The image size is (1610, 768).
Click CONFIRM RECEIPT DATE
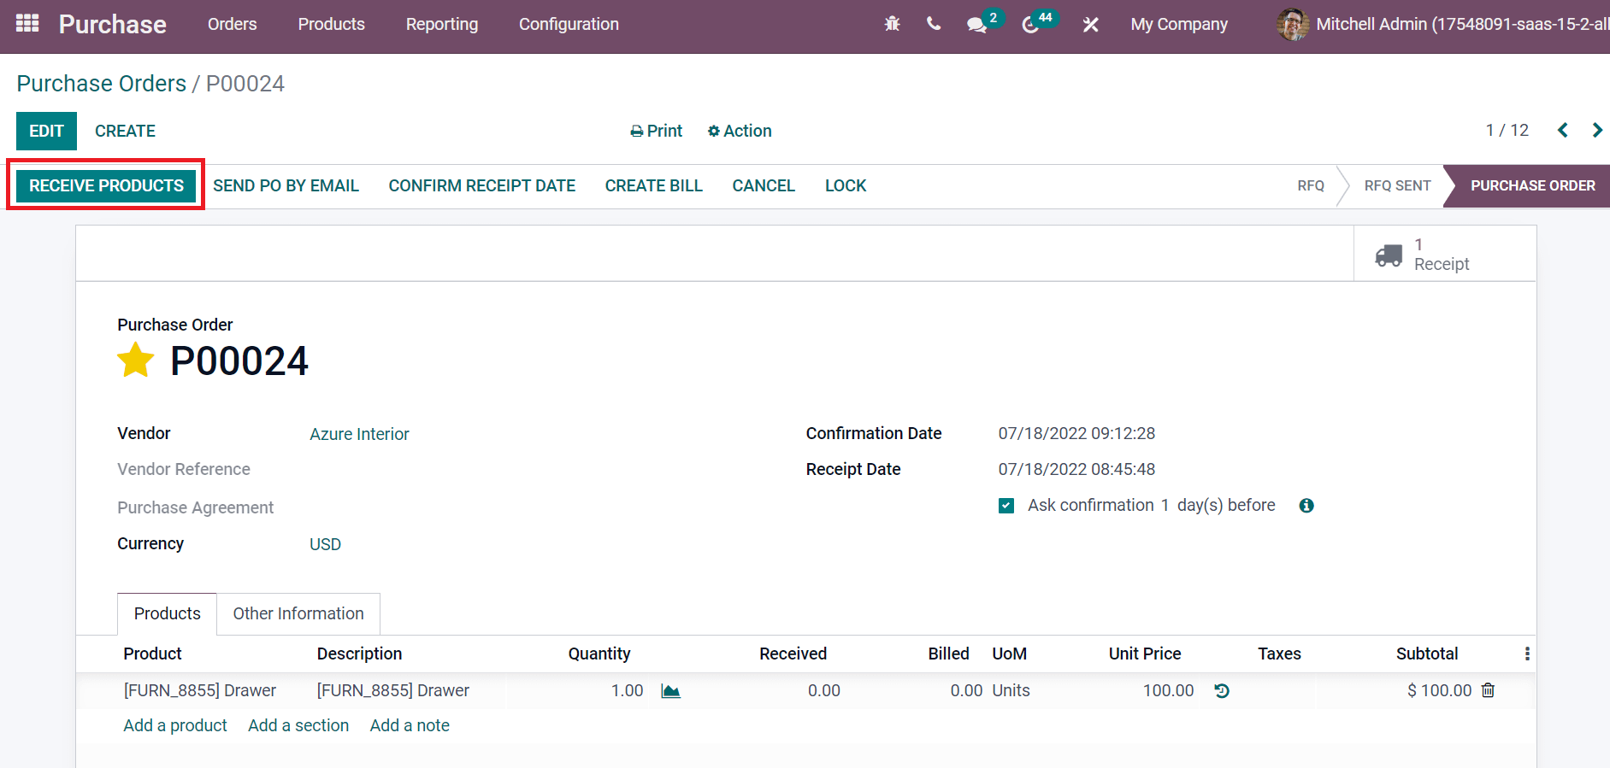(x=482, y=185)
